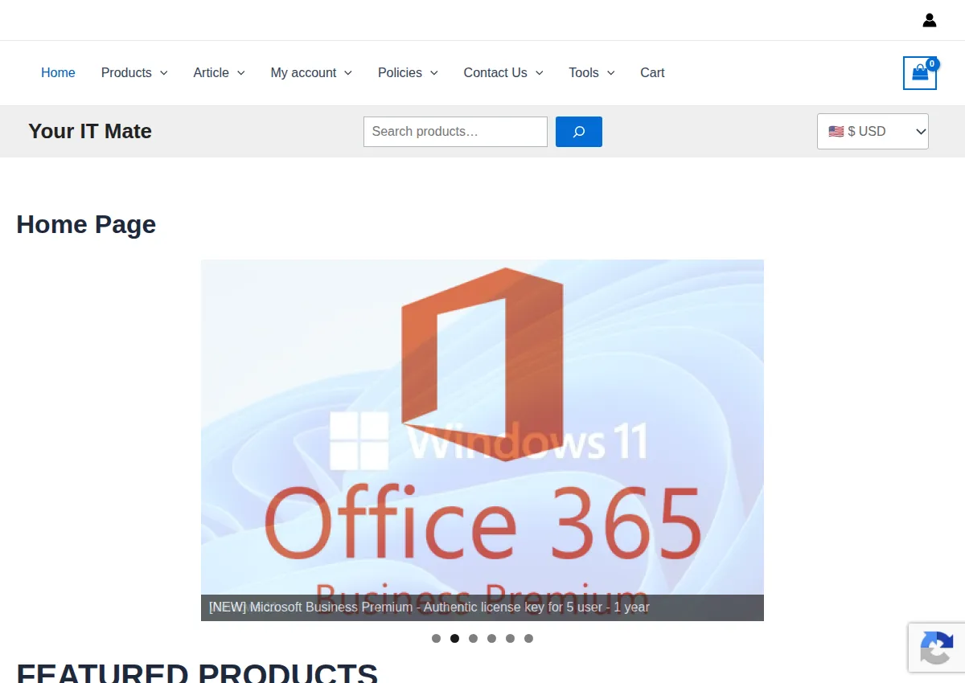Expand the Policies dropdown chevron
Screen dimensions: 965x683
434,73
